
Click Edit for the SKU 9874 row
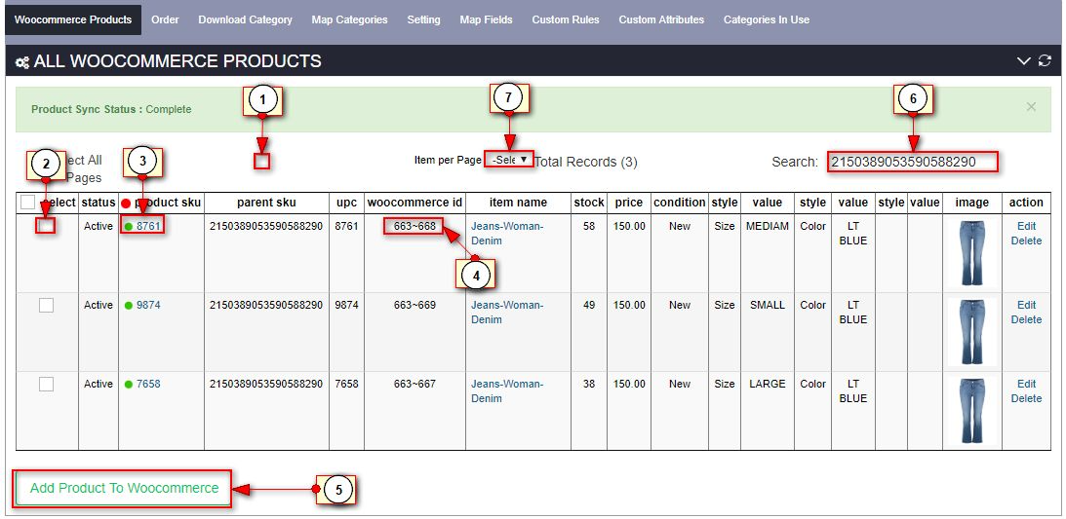[x=1027, y=305]
